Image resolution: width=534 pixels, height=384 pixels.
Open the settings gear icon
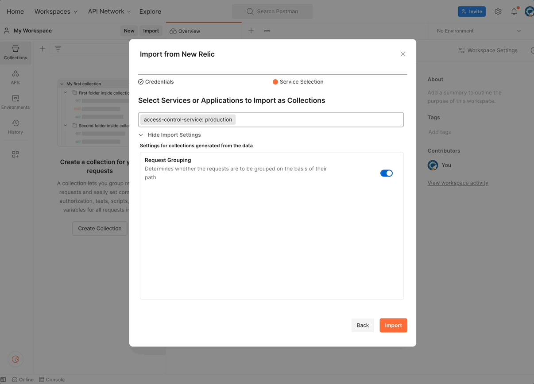coord(498,12)
